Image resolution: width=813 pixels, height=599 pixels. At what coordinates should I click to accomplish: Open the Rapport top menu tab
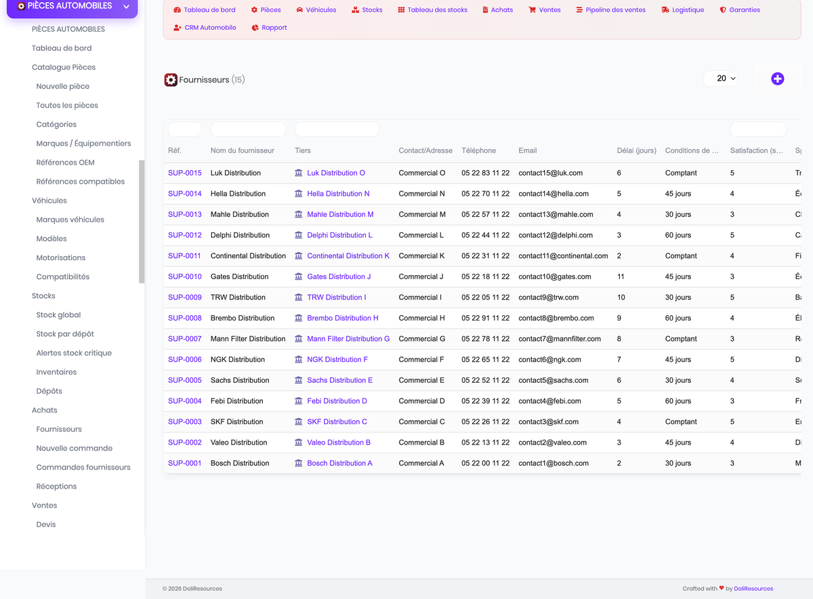(x=269, y=28)
